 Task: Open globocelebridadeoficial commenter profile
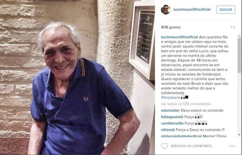pos(181,136)
